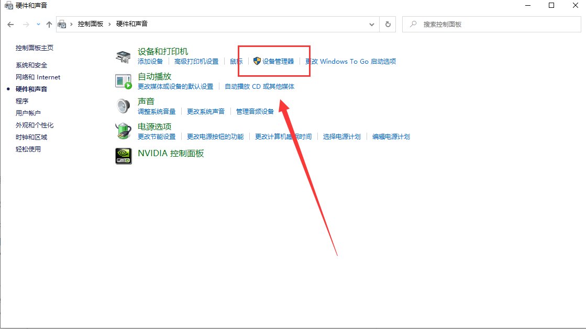Image resolution: width=586 pixels, height=329 pixels.
Task: Click the magnifier icon in 搜索控制面板 box
Action: tap(413, 24)
